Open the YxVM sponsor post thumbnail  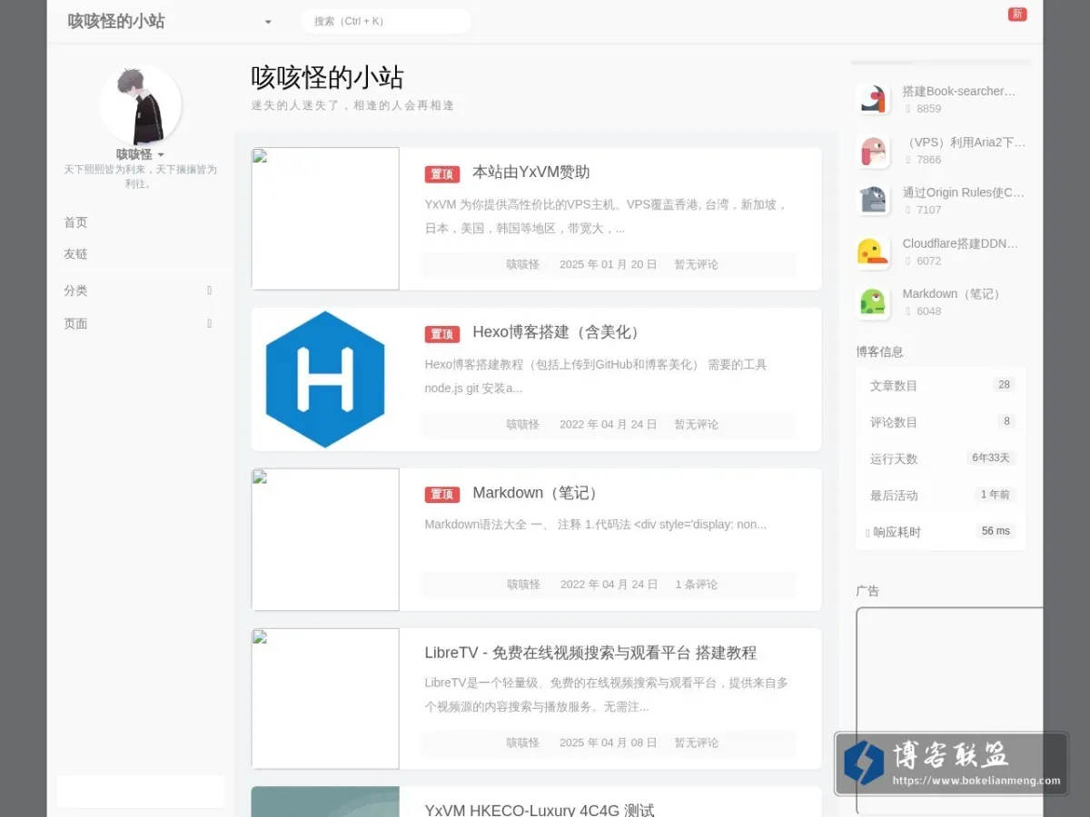click(325, 219)
